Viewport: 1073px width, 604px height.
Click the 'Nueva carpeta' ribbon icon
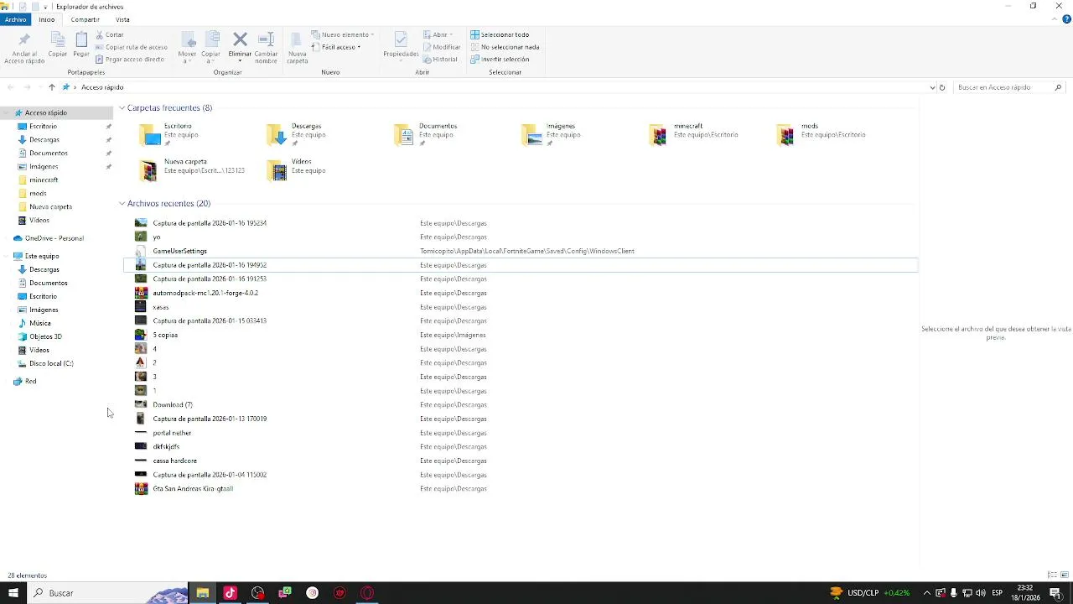(x=297, y=39)
